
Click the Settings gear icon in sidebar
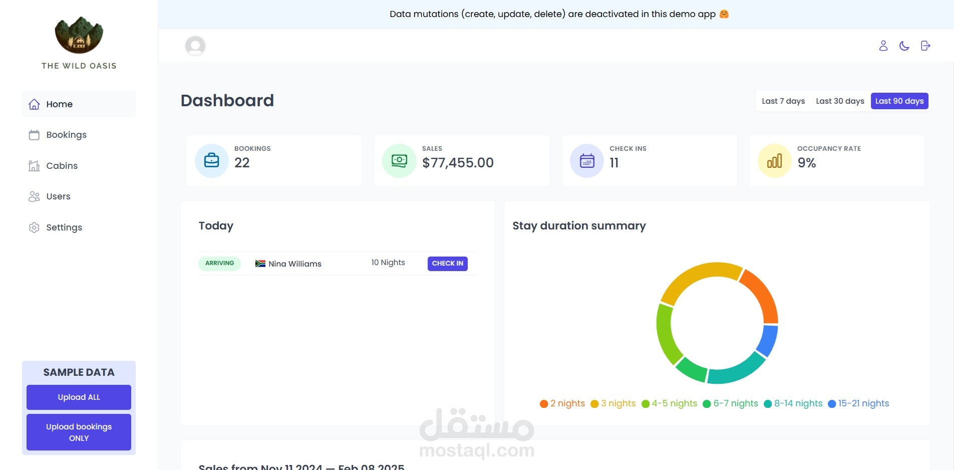[34, 227]
